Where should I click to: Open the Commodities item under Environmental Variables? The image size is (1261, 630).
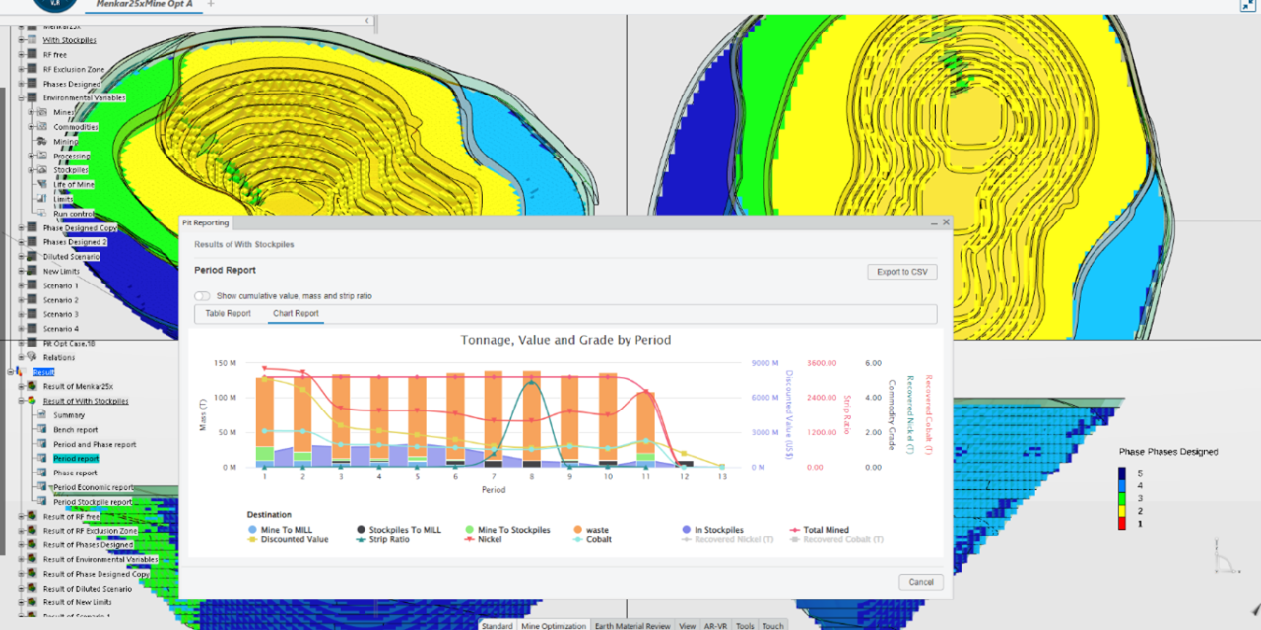click(41, 127)
